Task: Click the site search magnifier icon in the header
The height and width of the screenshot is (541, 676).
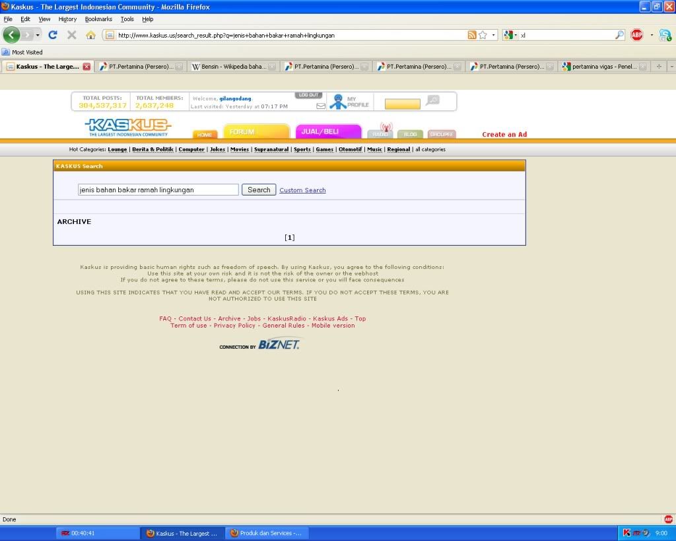Action: [432, 100]
